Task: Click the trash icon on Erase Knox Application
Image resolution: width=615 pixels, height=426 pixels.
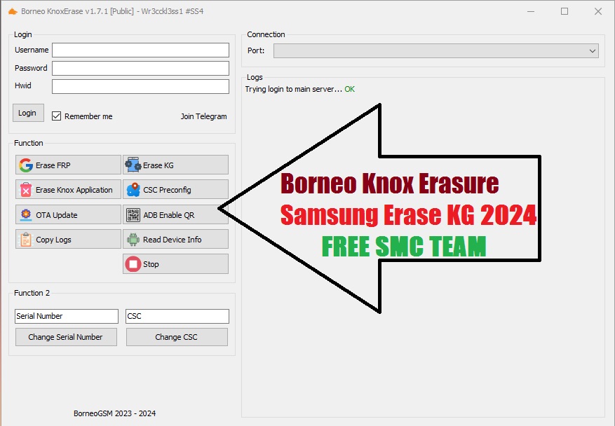Action: [x=26, y=190]
